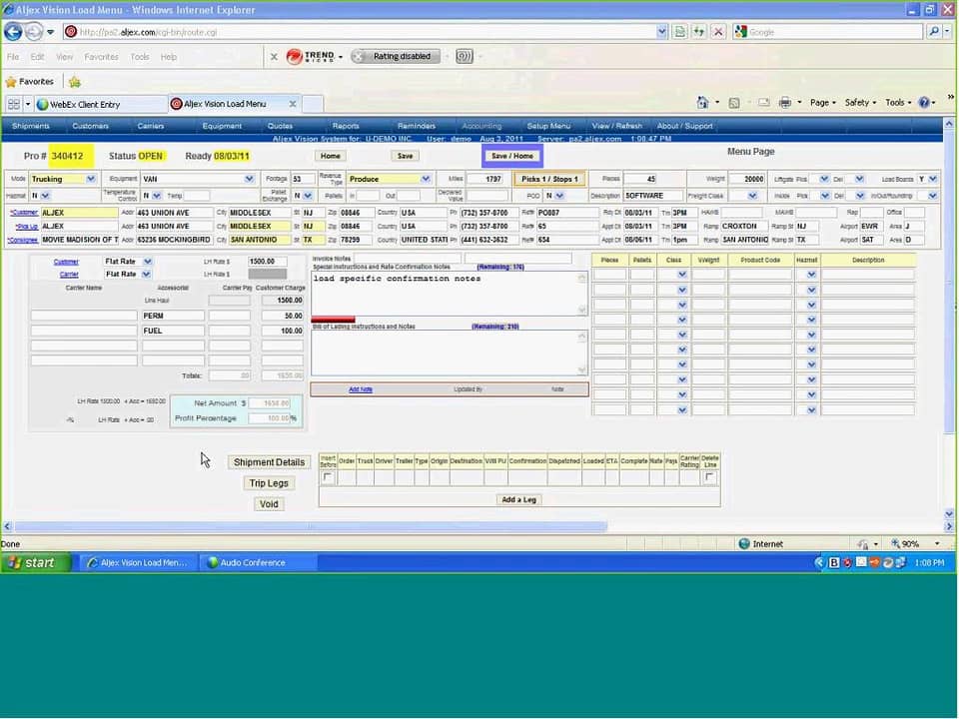This screenshot has width=959, height=719.
Task: Open the Equipment VAN dropdown
Action: [249, 179]
